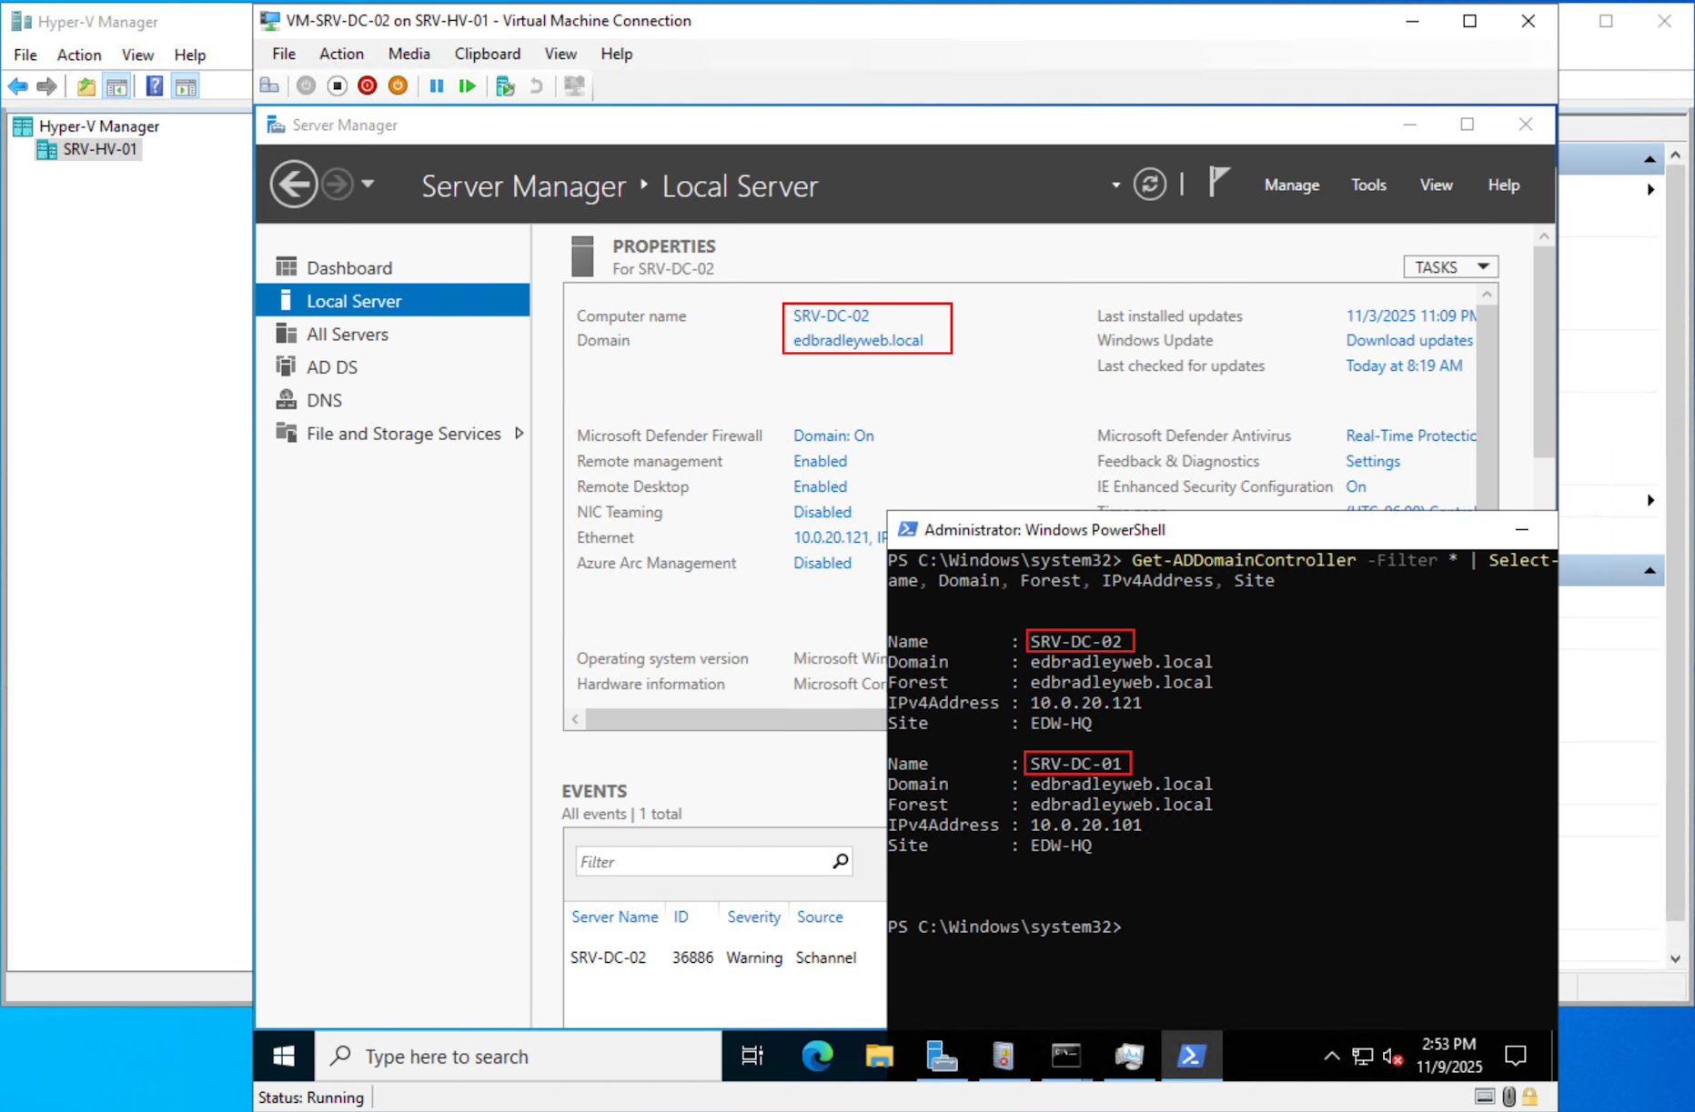Image resolution: width=1695 pixels, height=1112 pixels.
Task: Open the TASKS dropdown in Properties
Action: click(1449, 266)
